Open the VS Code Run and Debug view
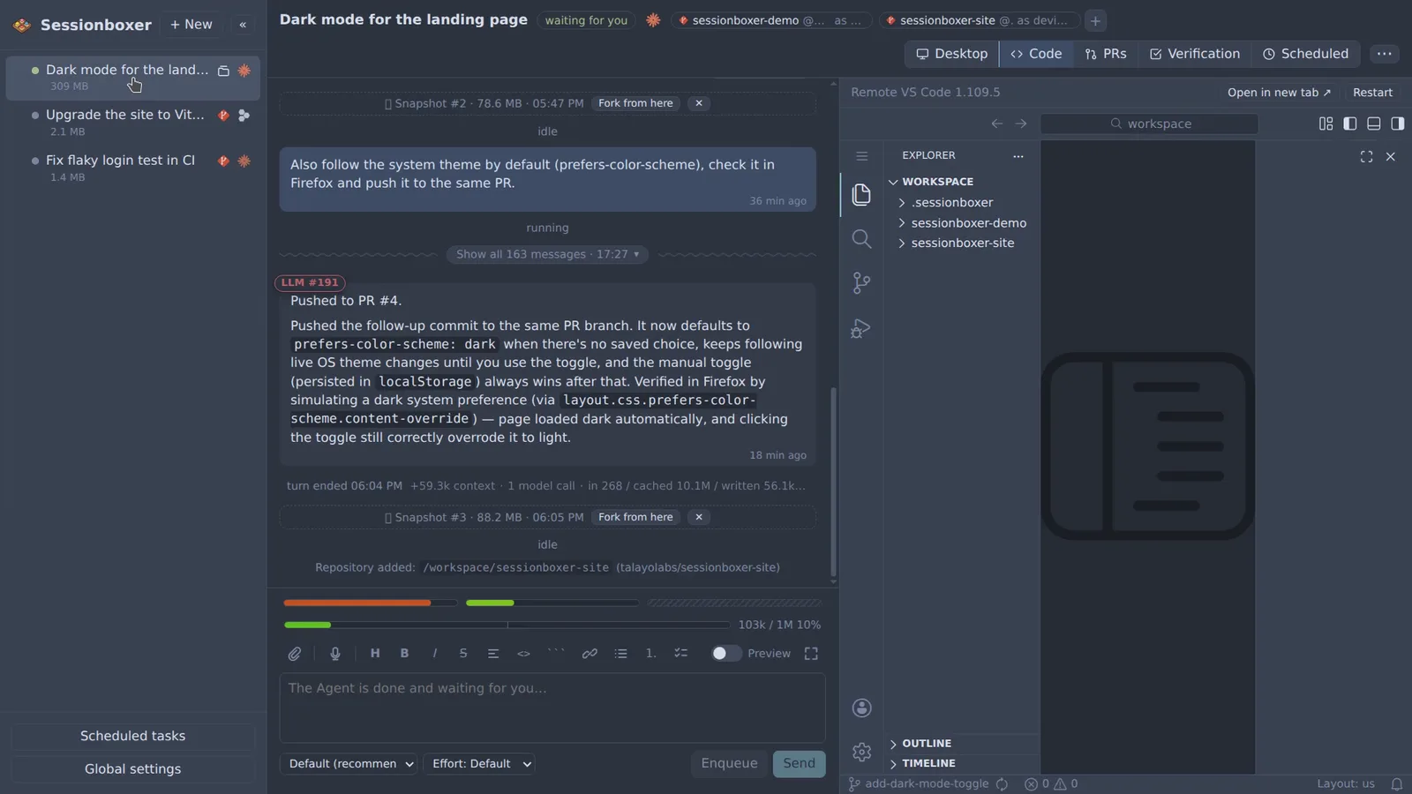 [x=861, y=329]
